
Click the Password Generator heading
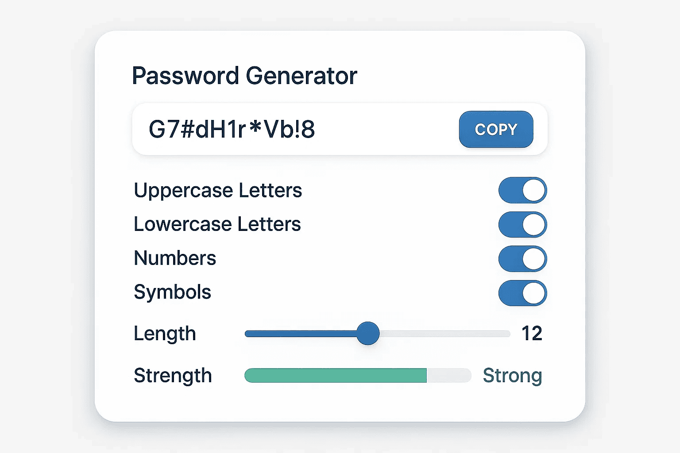point(244,76)
